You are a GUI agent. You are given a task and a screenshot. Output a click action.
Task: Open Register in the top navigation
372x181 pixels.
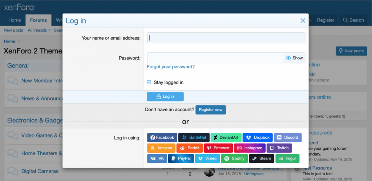click(x=325, y=20)
